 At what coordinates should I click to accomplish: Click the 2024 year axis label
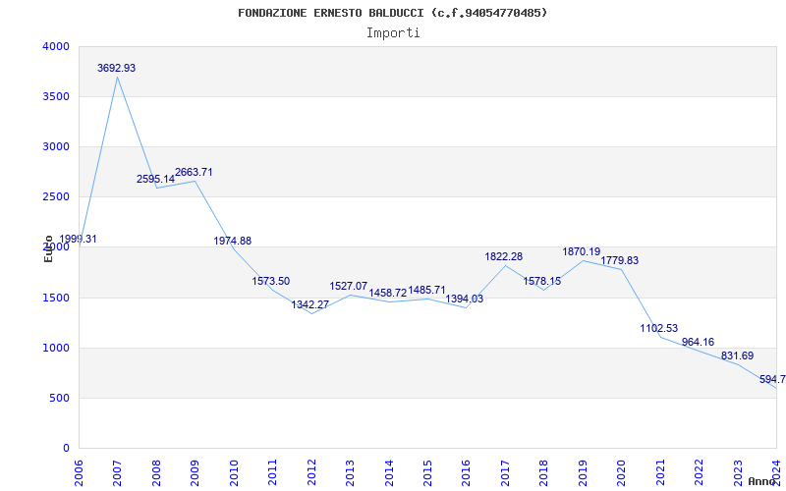[x=776, y=472]
